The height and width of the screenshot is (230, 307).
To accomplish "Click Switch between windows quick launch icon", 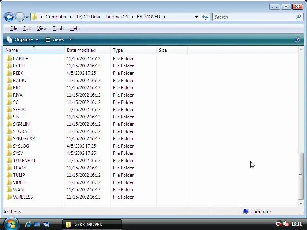I will (46, 224).
